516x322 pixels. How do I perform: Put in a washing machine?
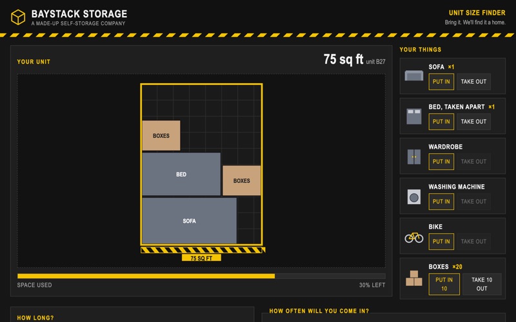click(x=441, y=202)
